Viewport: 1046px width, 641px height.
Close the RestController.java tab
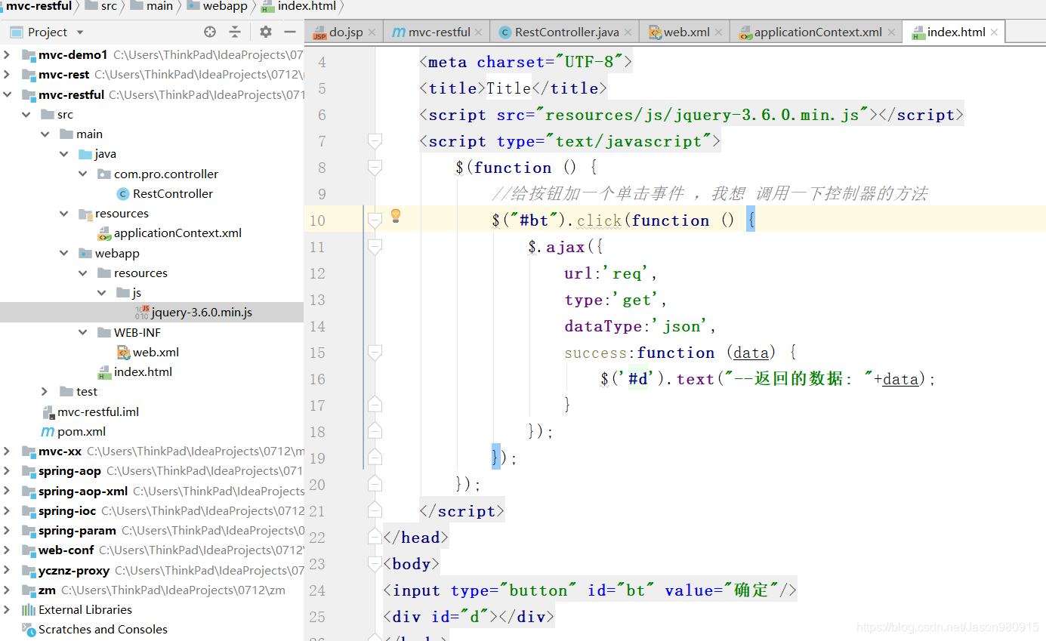pyautogui.click(x=629, y=32)
